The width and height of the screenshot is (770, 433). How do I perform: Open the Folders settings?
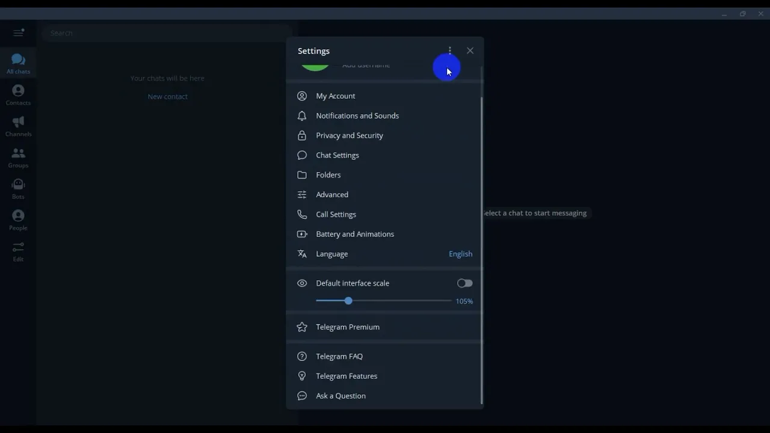coord(384,175)
